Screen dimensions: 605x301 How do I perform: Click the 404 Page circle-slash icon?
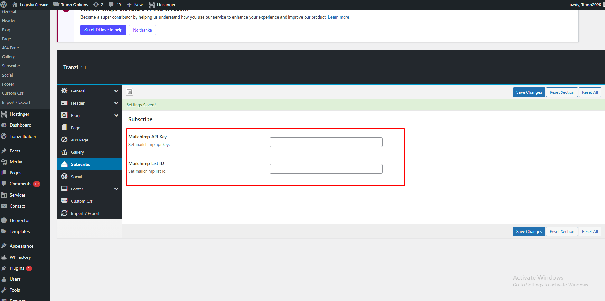click(x=64, y=140)
